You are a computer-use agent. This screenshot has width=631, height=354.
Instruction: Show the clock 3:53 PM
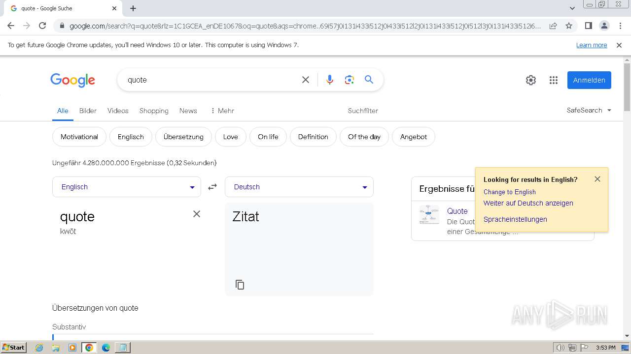tap(605, 348)
